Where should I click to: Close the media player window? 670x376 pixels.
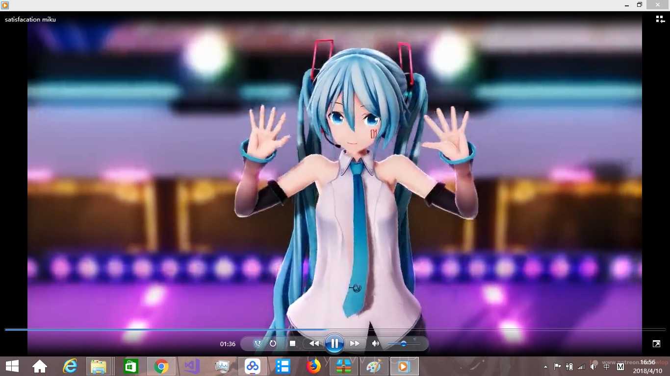point(658,5)
